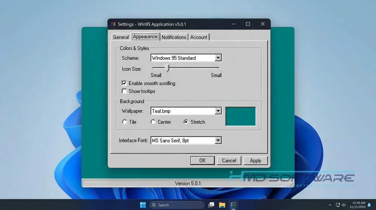376x210 pixels.
Task: Click the Settings window title bar app icon
Action: [x=113, y=24]
